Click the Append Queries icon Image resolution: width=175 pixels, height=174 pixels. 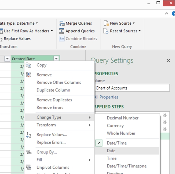pos(62,31)
